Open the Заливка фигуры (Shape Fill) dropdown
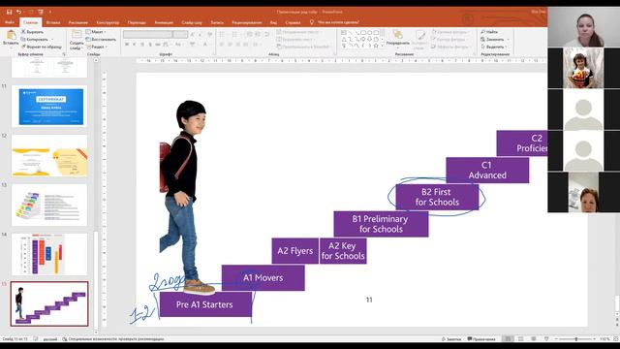 coord(450,32)
